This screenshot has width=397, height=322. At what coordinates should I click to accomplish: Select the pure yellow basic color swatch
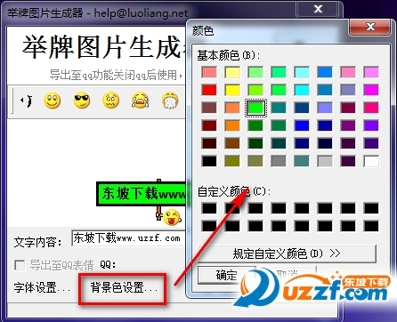232,90
